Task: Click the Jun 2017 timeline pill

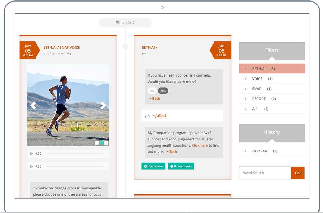Action: tap(125, 23)
